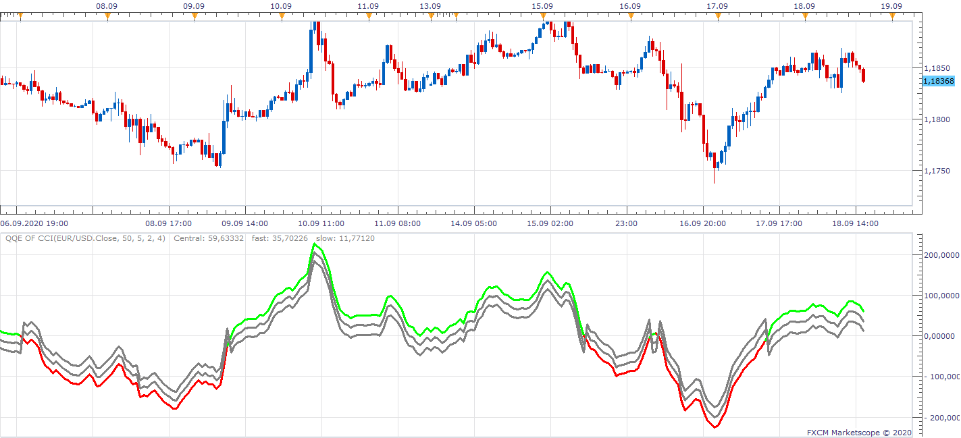The width and height of the screenshot is (961, 438).
Task: Click the 15.09 02:00 time axis label
Action: click(550, 223)
